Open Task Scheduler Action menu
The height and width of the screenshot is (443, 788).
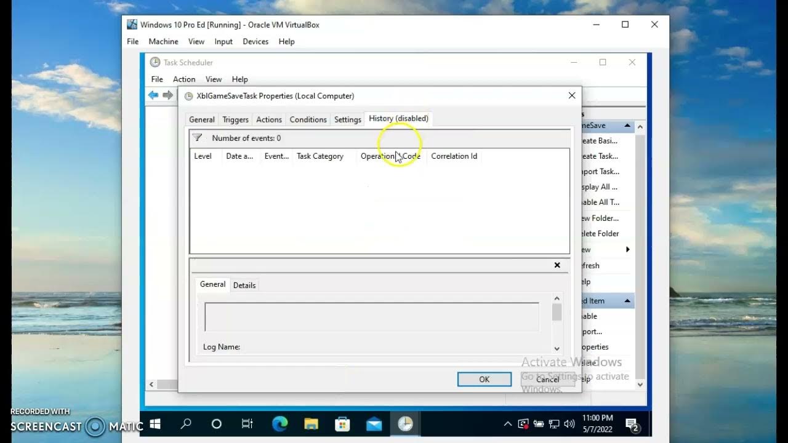tap(184, 79)
